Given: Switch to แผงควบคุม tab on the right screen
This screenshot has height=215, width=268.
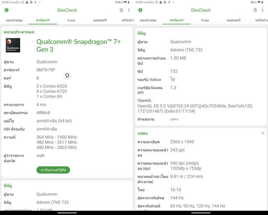Looking at the screenshot, I should pyautogui.click(x=148, y=21).
